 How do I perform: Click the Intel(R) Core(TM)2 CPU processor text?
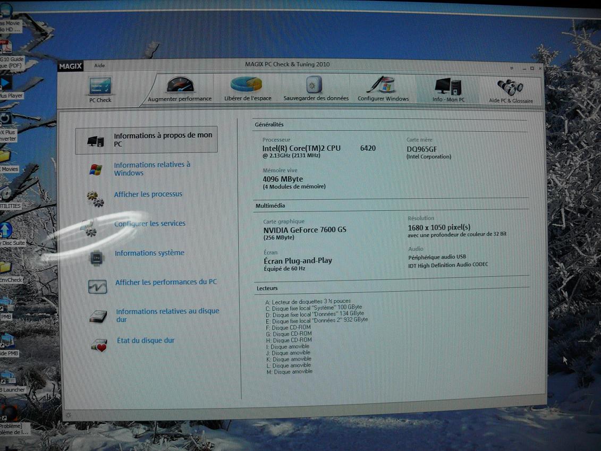pyautogui.click(x=301, y=148)
